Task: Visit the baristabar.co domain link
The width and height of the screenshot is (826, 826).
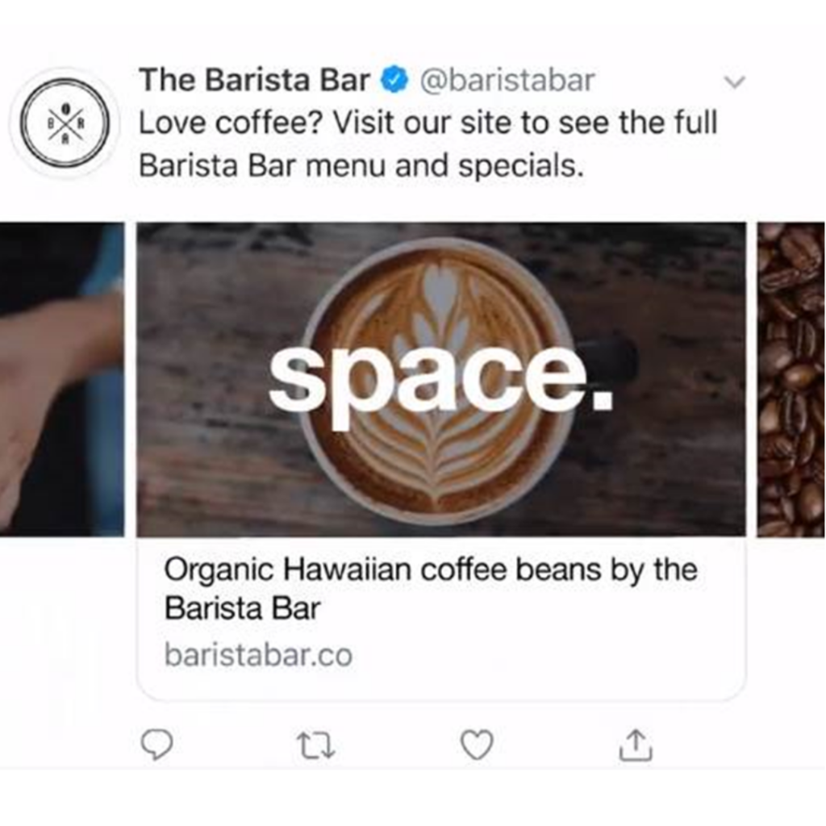Action: pos(258,655)
